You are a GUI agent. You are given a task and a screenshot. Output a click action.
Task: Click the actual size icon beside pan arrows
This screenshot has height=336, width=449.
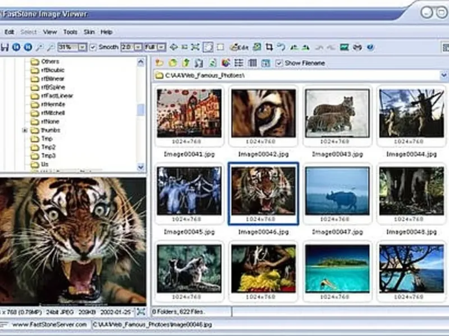[x=185, y=47]
